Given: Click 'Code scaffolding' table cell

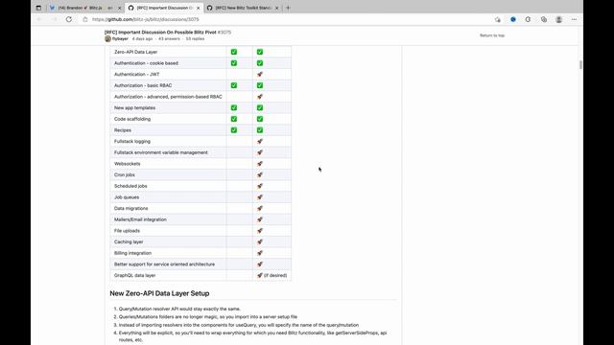Looking at the screenshot, I should (168, 119).
